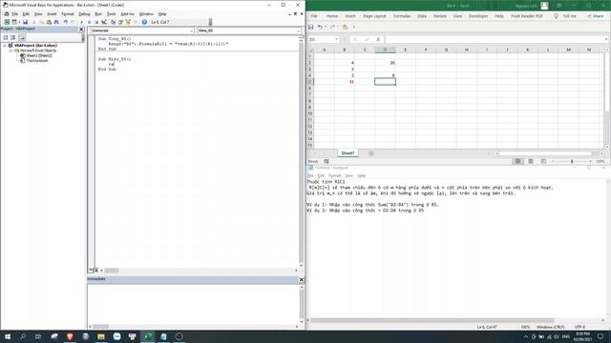
Task: Switch to the Developer tab in Excel
Action: pyautogui.click(x=478, y=16)
